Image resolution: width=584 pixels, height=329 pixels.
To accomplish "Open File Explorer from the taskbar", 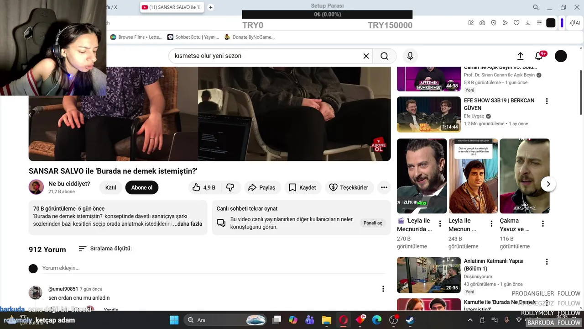I will (x=326, y=320).
